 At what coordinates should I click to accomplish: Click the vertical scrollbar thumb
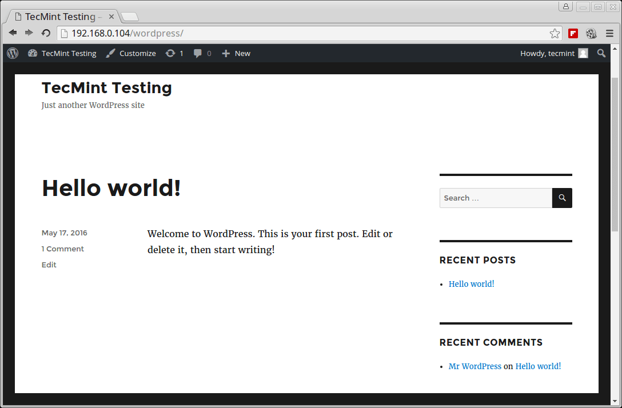[x=615, y=155]
